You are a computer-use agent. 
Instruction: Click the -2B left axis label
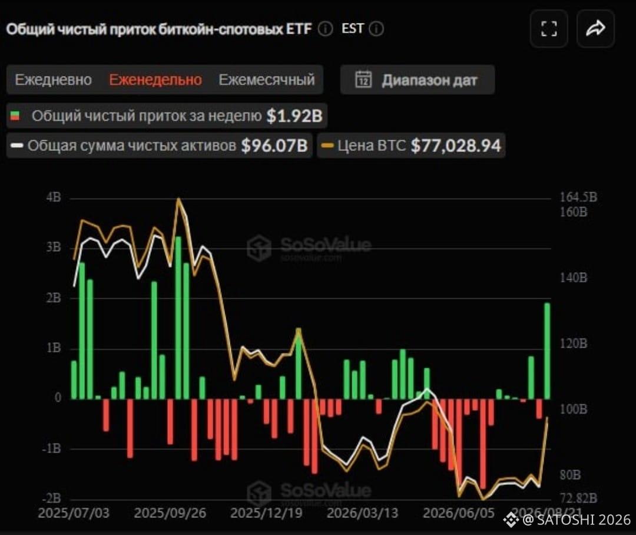tap(51, 498)
